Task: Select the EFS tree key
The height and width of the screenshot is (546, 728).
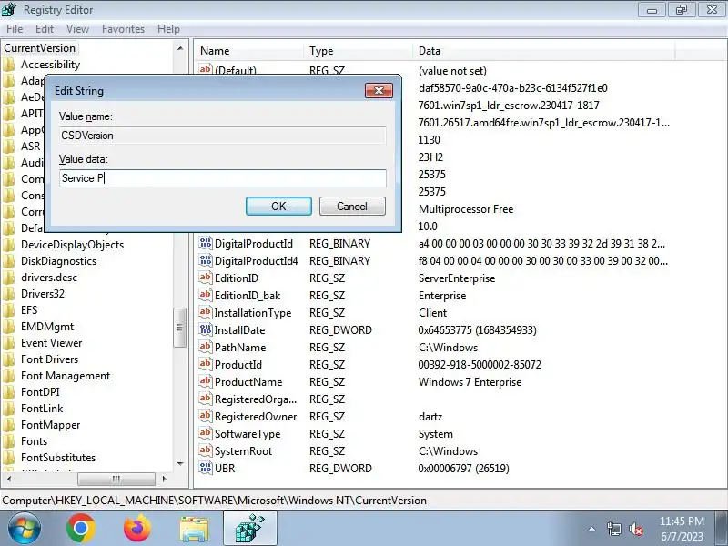Action: pos(29,310)
